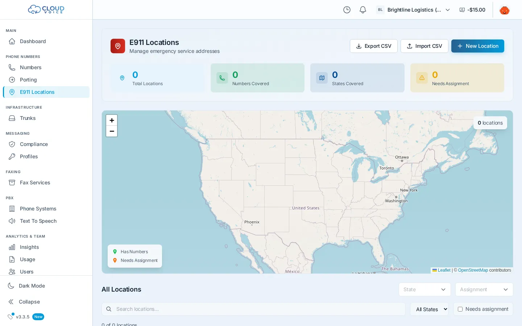This screenshot has width=522, height=326.
Task: Click the New York label on map
Action: [x=409, y=190]
